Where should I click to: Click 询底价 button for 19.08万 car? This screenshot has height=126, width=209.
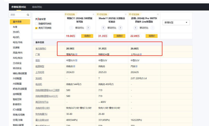click(x=87, y=36)
